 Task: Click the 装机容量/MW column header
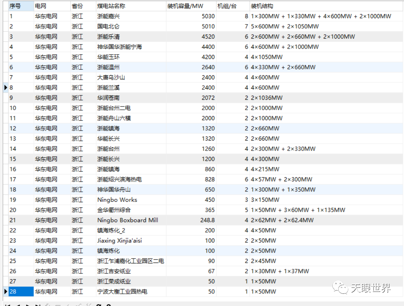pos(191,6)
